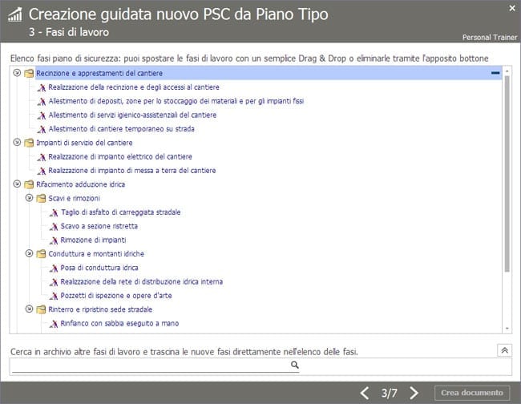Select Impianti di servizio del cantiere row
Screen dimensions: 521x404
(x=84, y=143)
